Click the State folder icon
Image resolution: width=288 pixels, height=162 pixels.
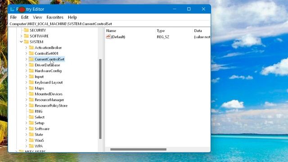pyautogui.click(x=31, y=135)
